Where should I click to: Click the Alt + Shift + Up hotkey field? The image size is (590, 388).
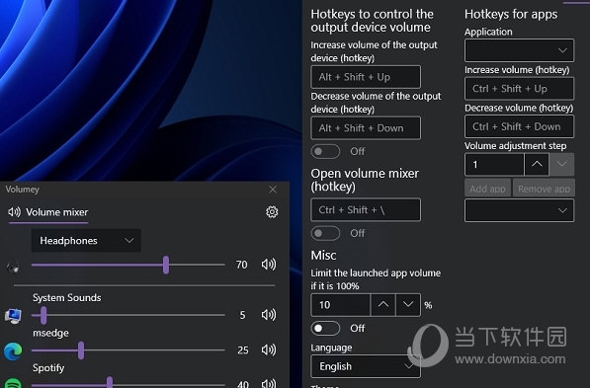[366, 77]
